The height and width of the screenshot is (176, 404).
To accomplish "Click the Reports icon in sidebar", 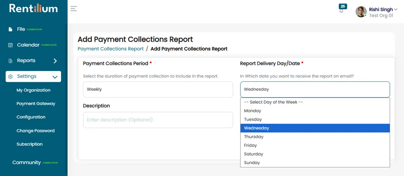I will coord(10,61).
